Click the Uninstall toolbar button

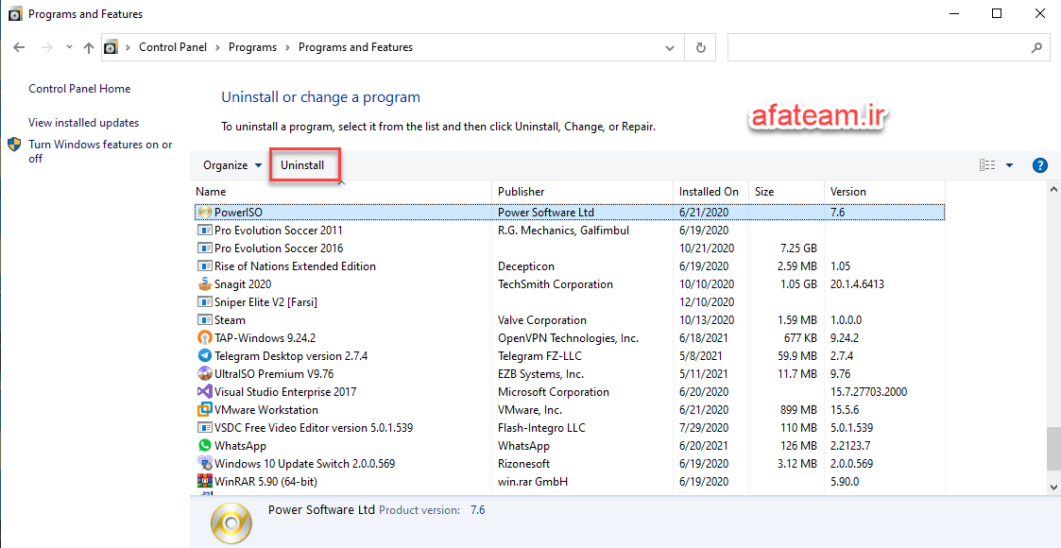302,165
